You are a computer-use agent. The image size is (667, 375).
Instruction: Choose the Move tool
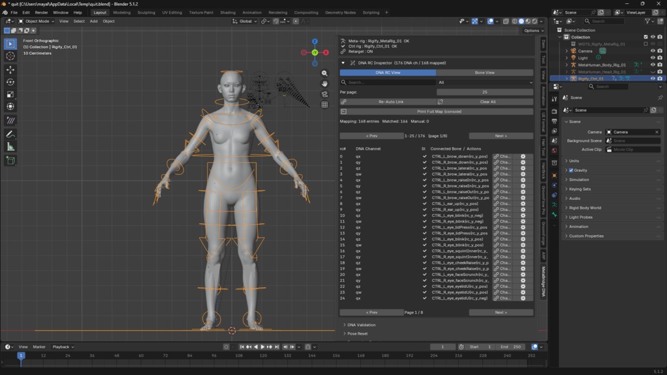pyautogui.click(x=10, y=70)
